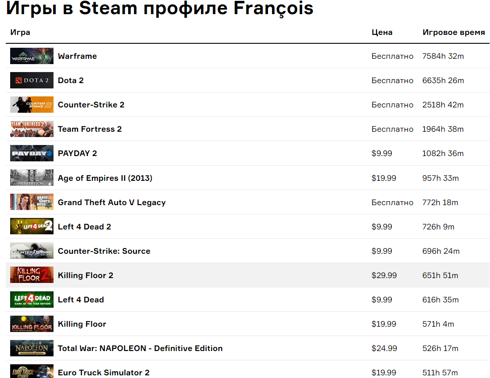Viewport: 490px width, 378px height.
Task: Sort by Игровое время column header
Action: (x=453, y=32)
